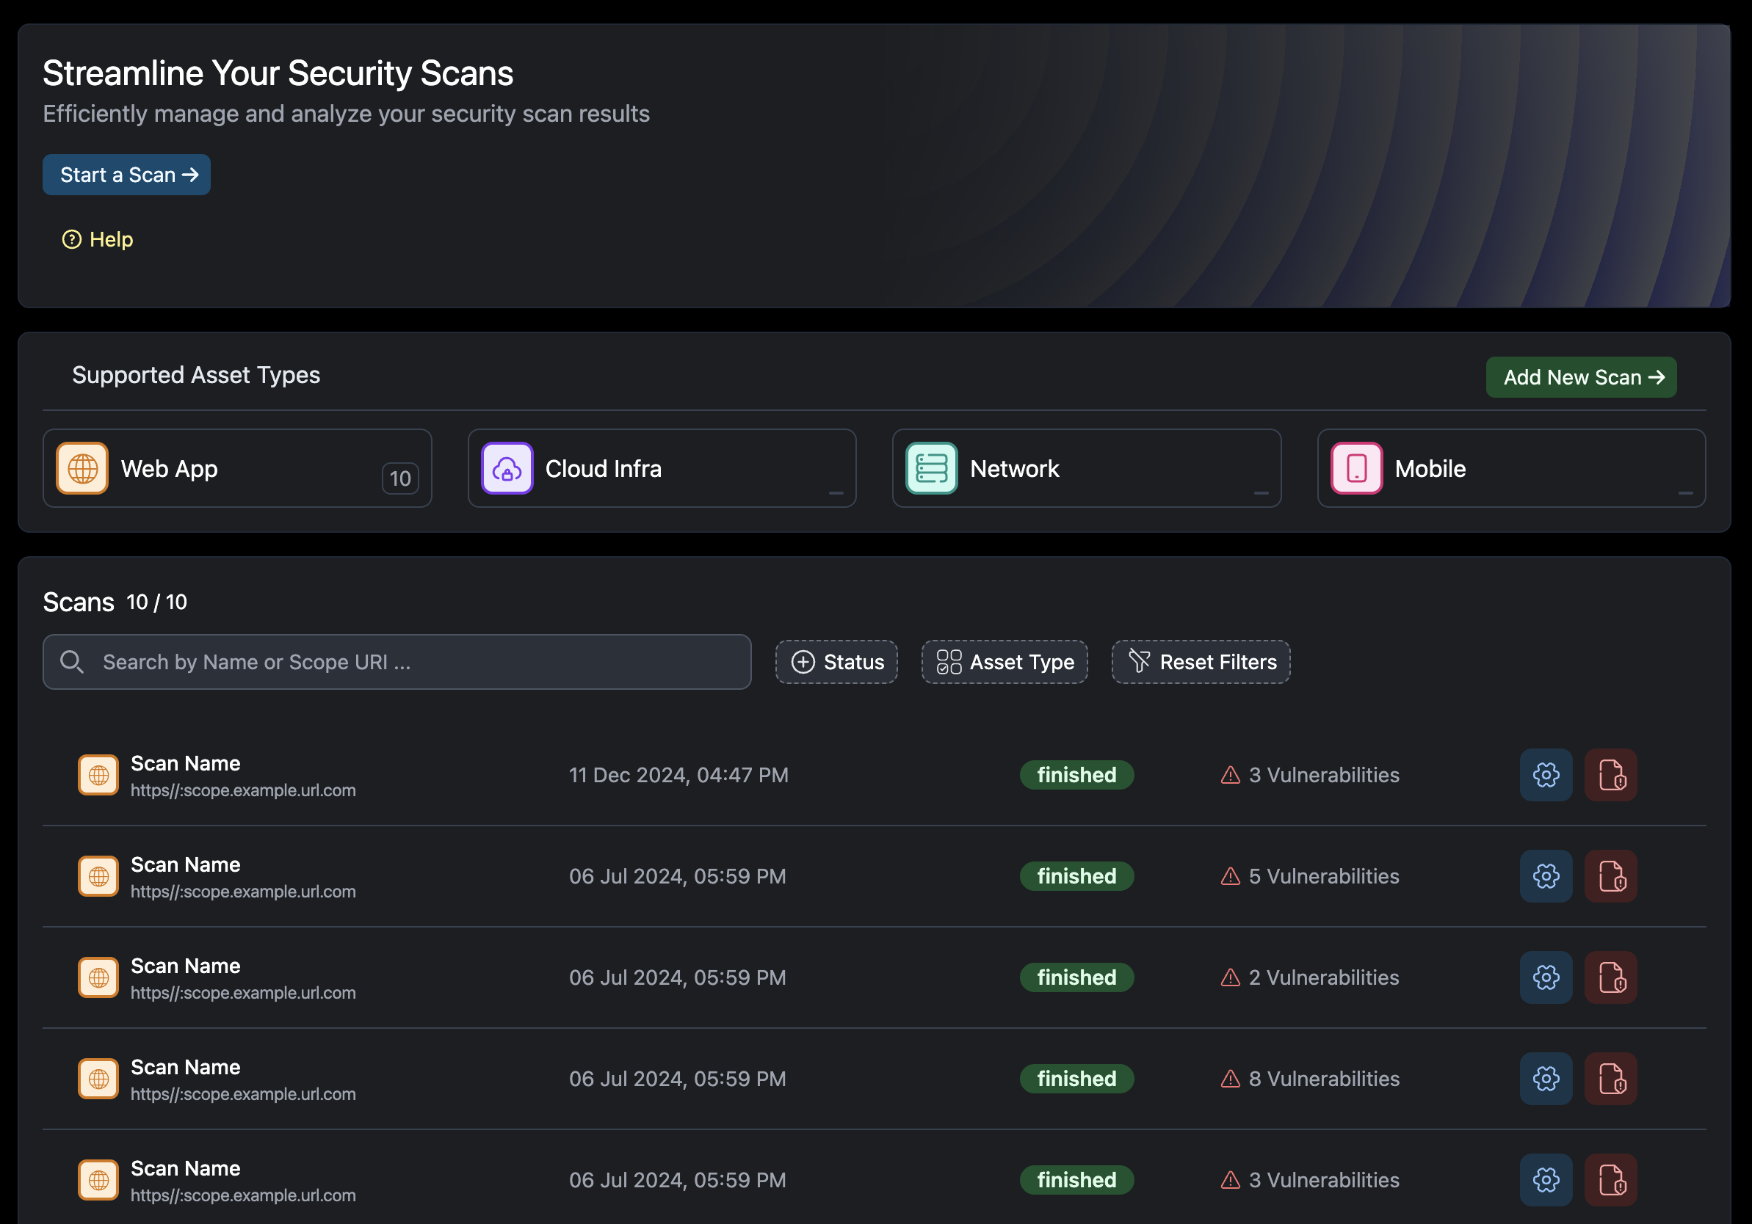
Task: Open the Status filter dropdown
Action: pos(836,662)
